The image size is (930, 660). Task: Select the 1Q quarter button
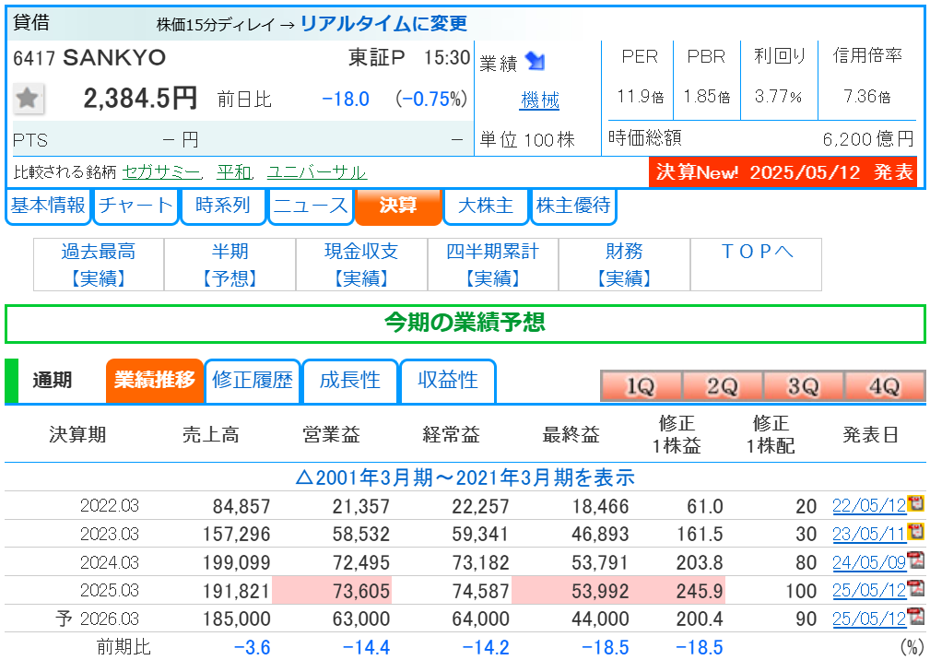641,386
